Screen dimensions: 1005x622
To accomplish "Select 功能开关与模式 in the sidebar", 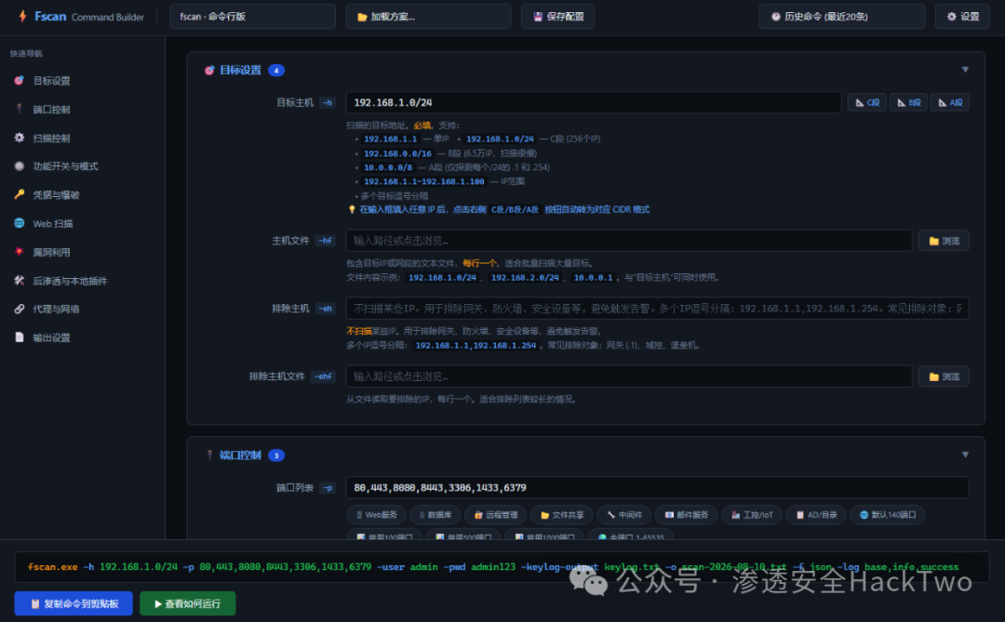I will click(56, 166).
